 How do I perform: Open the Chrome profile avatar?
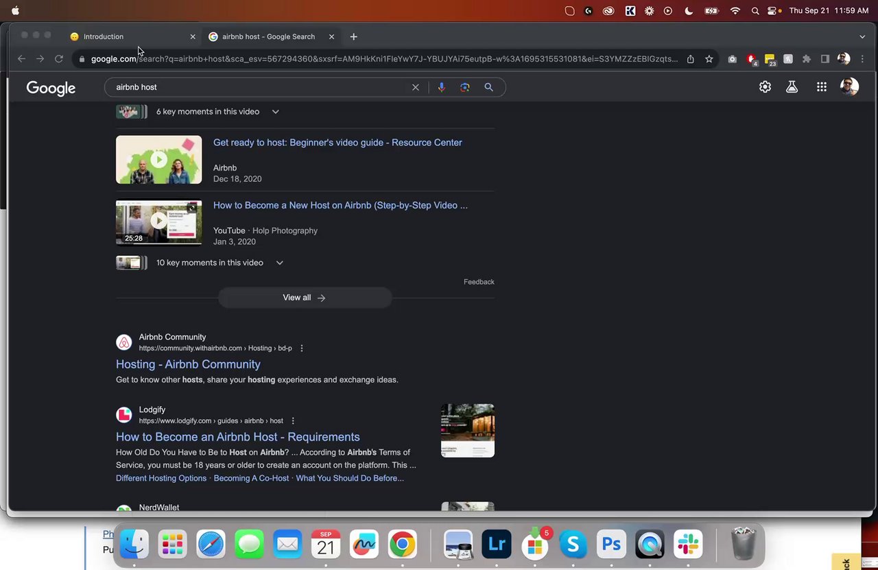[x=844, y=59]
